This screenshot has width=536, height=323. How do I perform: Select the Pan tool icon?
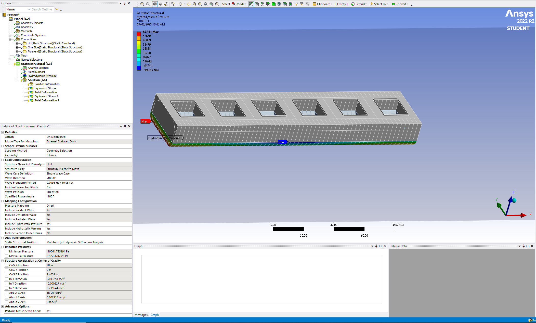click(x=189, y=4)
